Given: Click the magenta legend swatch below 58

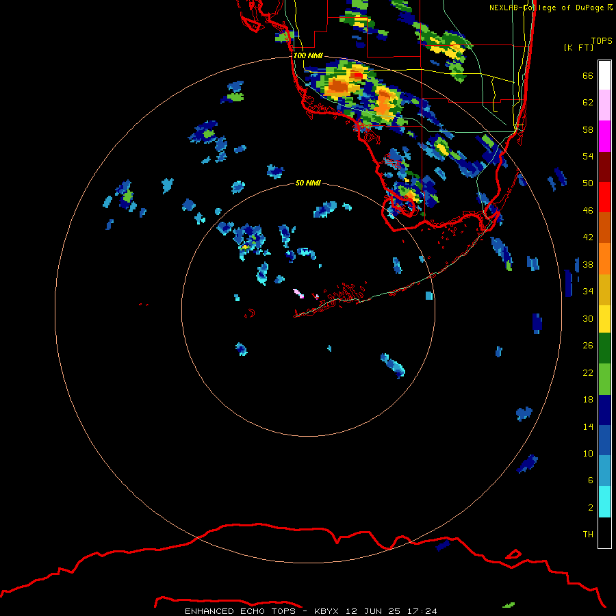Looking at the screenshot, I should 604,136.
